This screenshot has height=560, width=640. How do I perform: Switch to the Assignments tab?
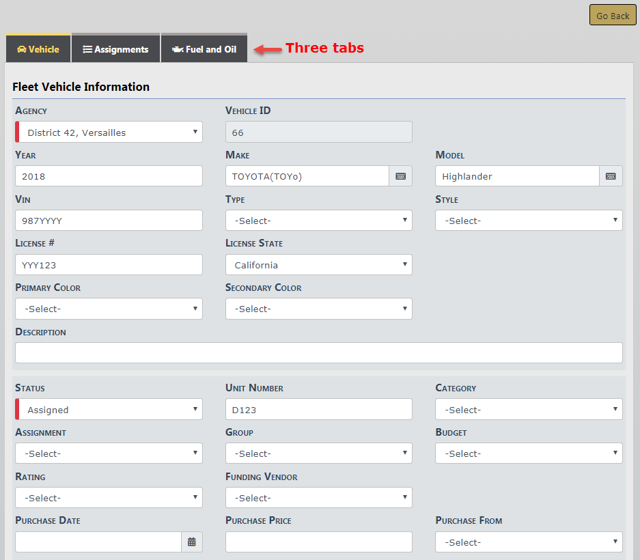pos(115,49)
